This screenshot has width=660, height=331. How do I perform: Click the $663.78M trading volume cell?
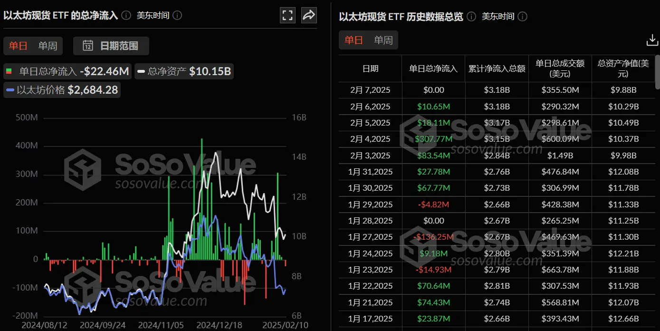(560, 270)
